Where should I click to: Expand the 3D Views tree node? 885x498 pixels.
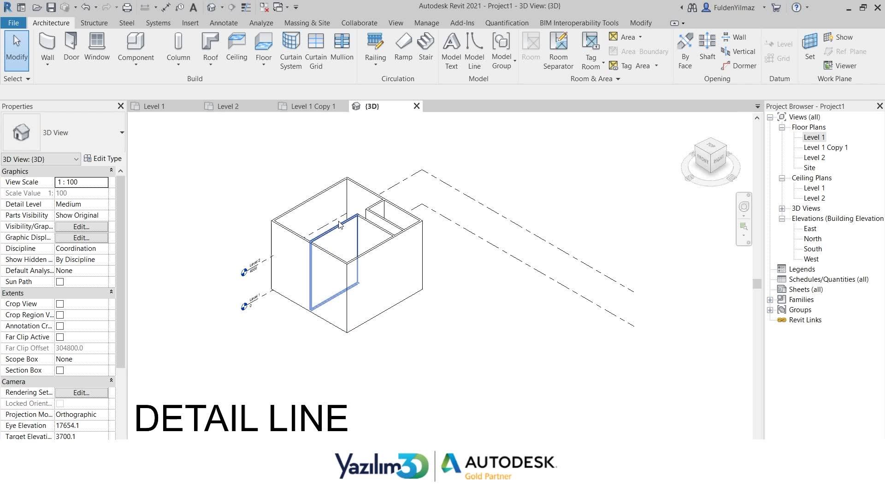[782, 208]
